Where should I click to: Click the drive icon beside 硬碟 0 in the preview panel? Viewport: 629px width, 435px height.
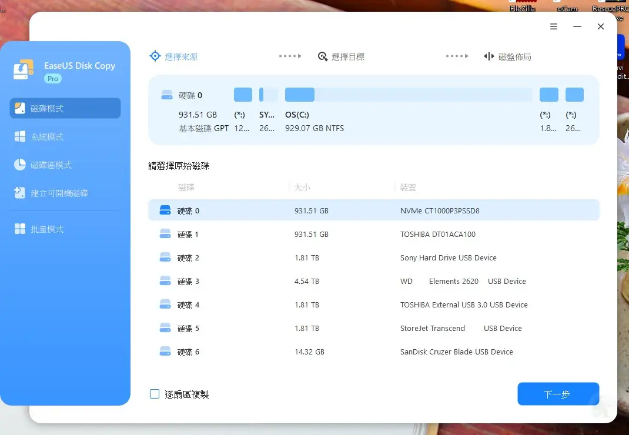(167, 95)
